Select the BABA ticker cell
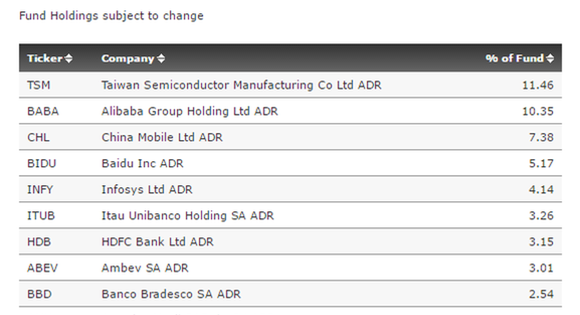 [x=43, y=111]
